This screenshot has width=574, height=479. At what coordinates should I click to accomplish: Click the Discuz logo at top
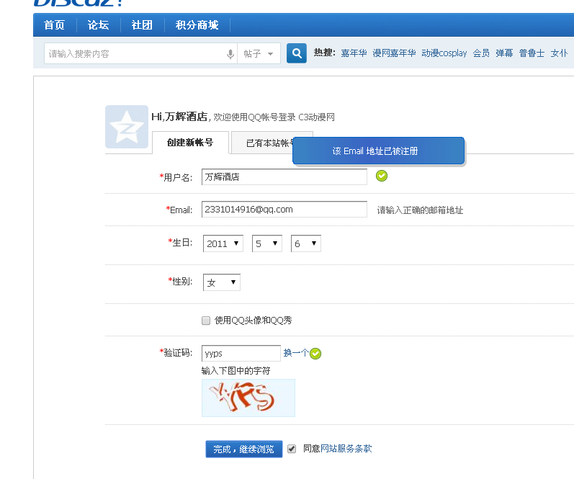tap(79, 3)
